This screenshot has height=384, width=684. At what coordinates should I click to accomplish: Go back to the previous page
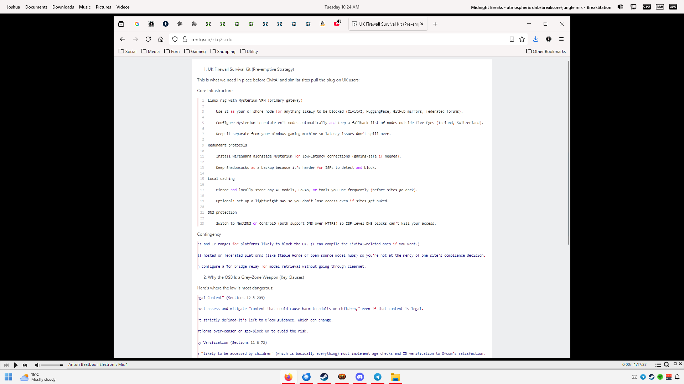click(x=123, y=39)
